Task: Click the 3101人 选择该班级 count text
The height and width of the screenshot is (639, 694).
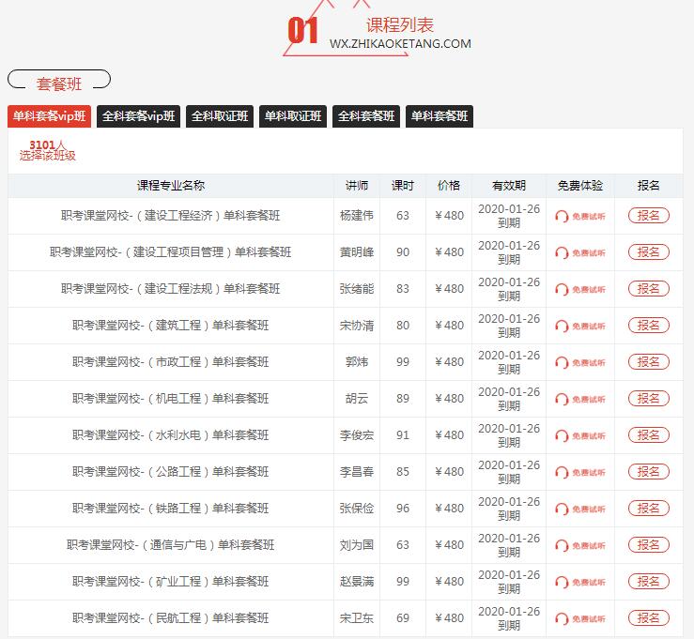Action: point(47,150)
